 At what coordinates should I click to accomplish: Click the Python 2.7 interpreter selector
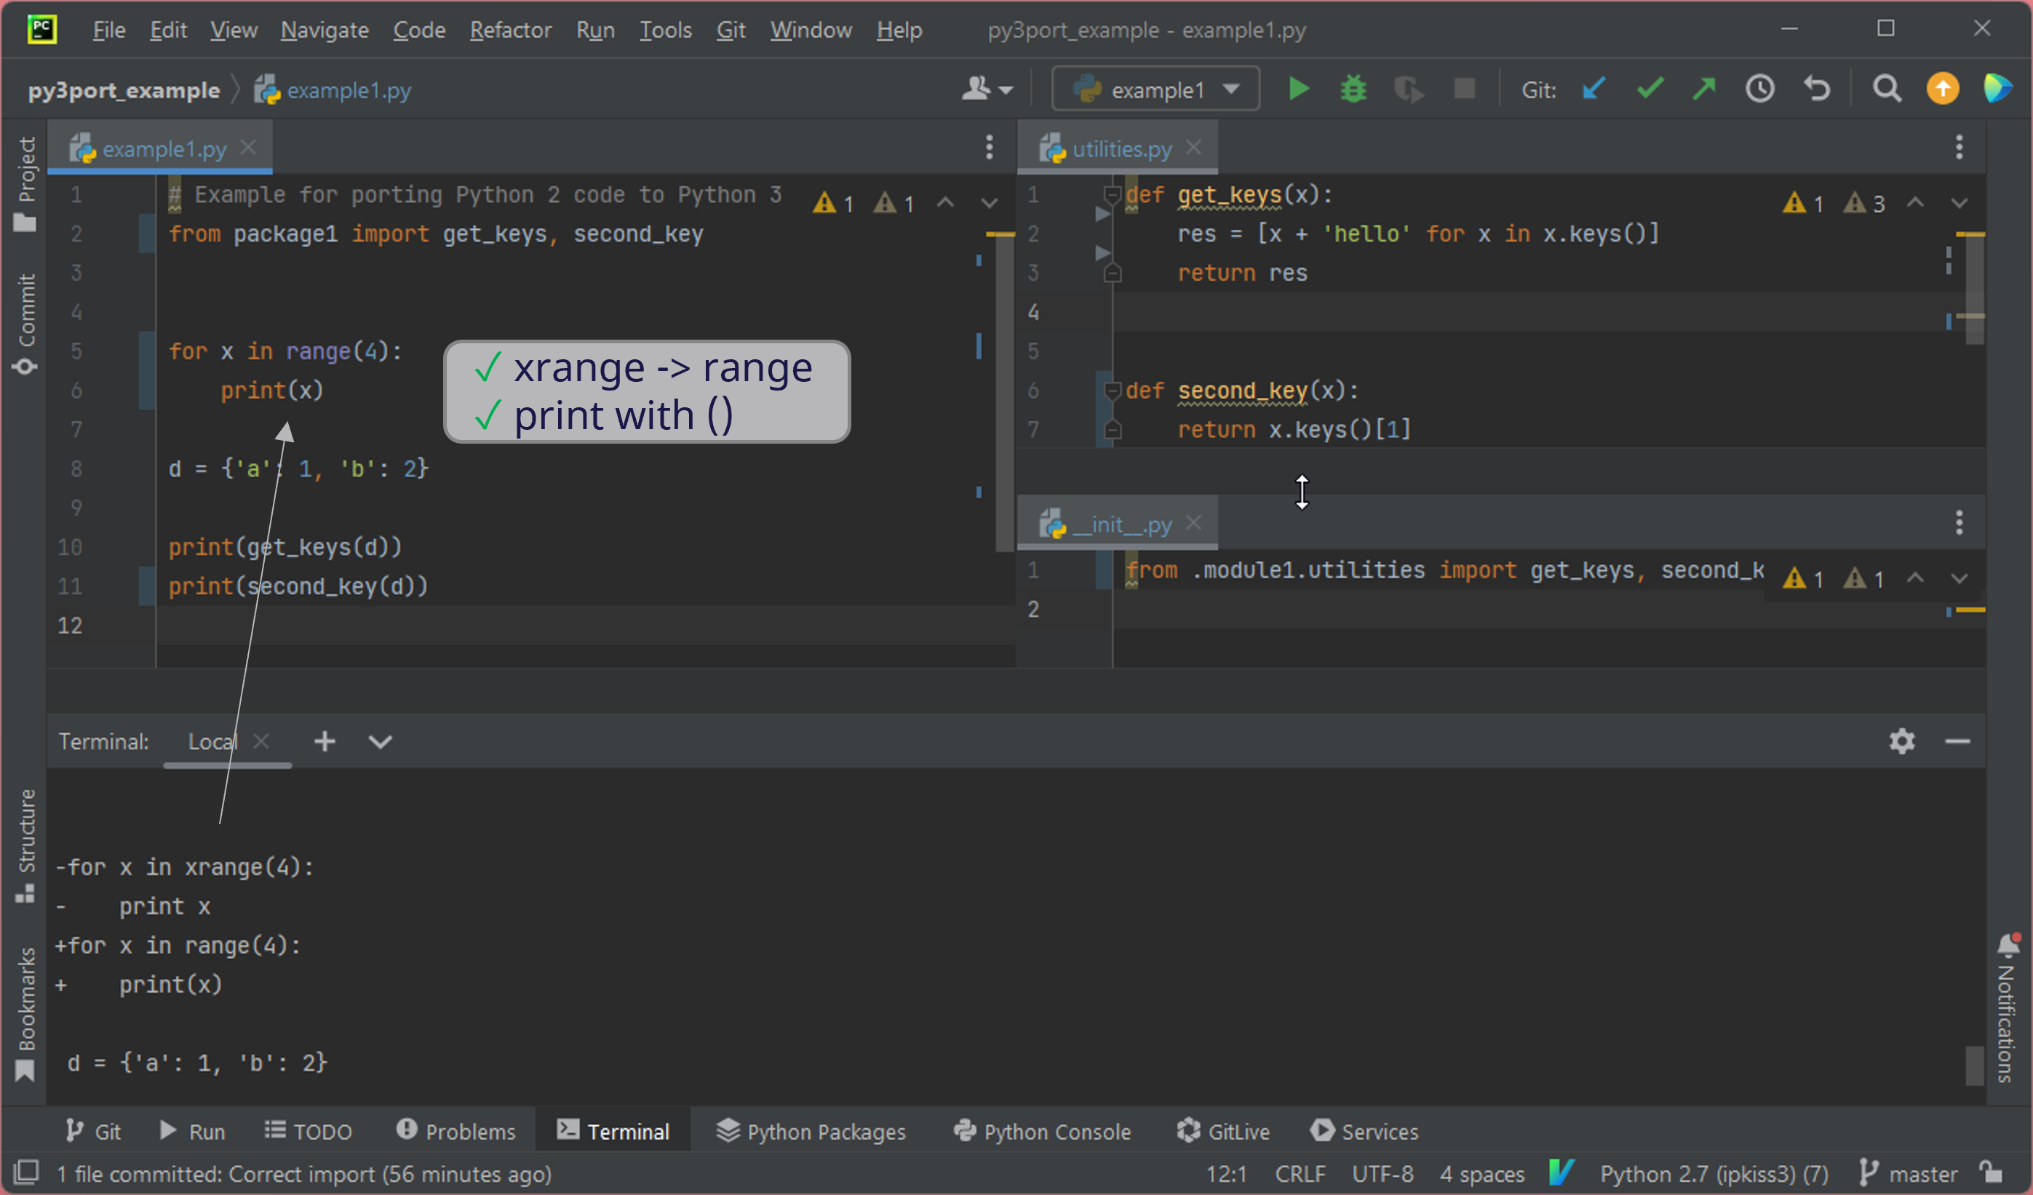coord(1713,1173)
